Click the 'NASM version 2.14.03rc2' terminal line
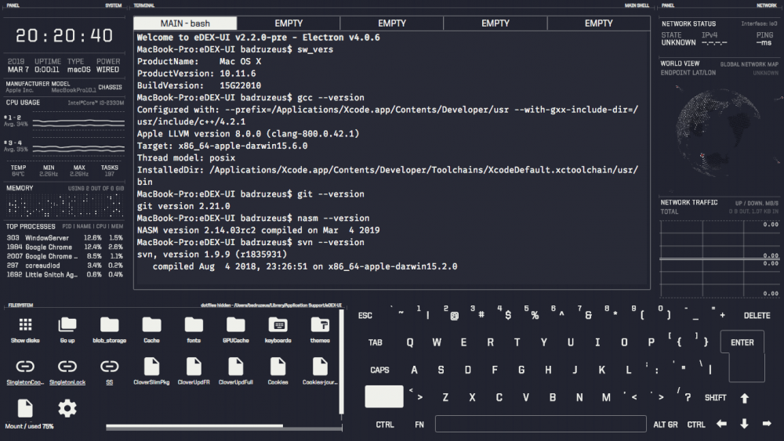 pyautogui.click(x=258, y=230)
